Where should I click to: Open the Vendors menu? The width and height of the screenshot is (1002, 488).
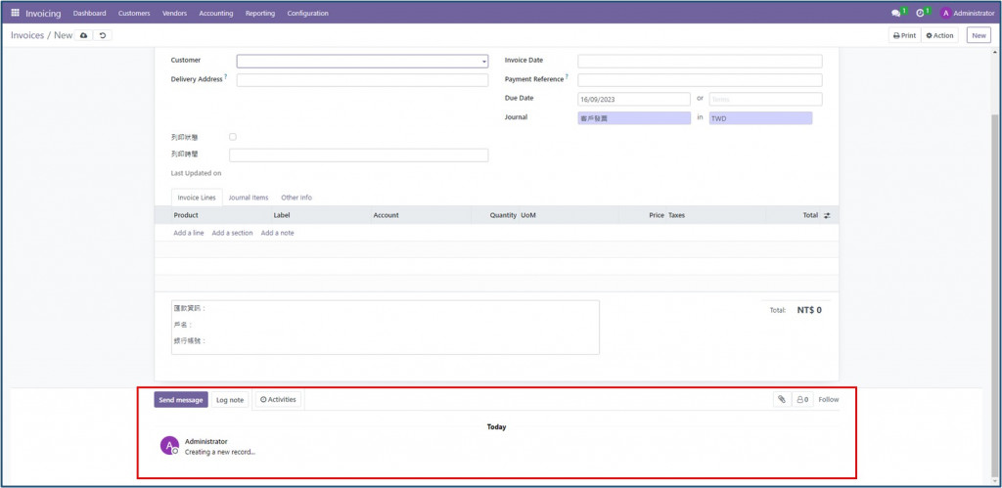tap(174, 13)
